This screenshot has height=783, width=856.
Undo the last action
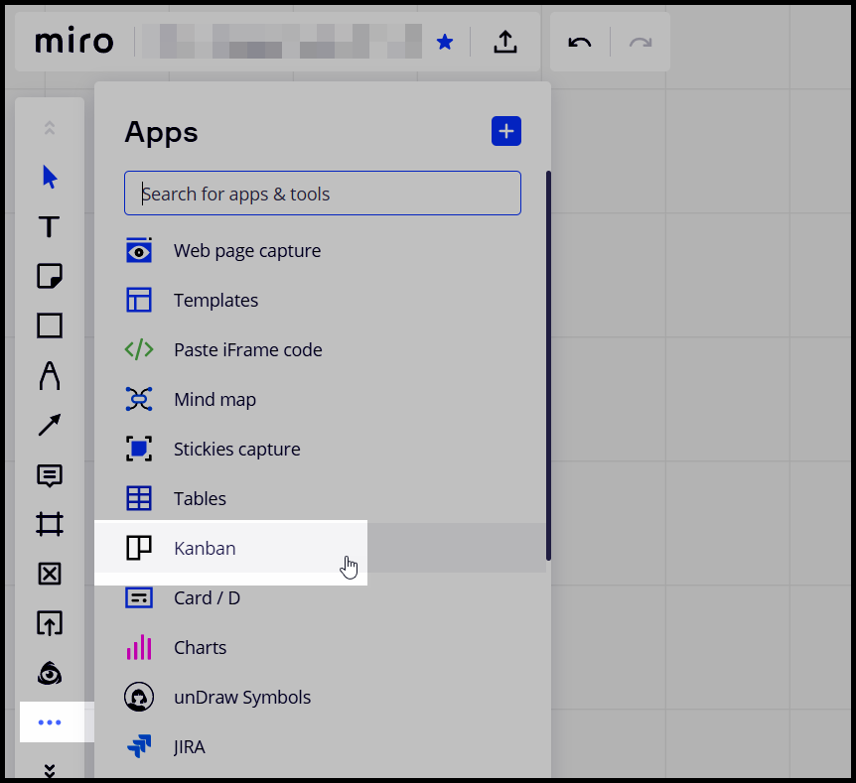point(579,42)
